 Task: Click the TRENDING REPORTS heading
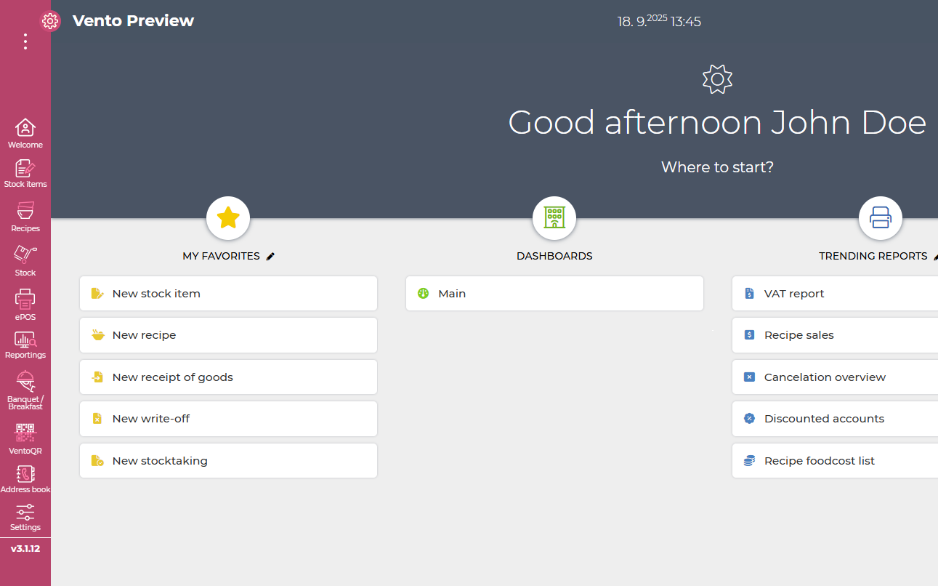pos(873,256)
